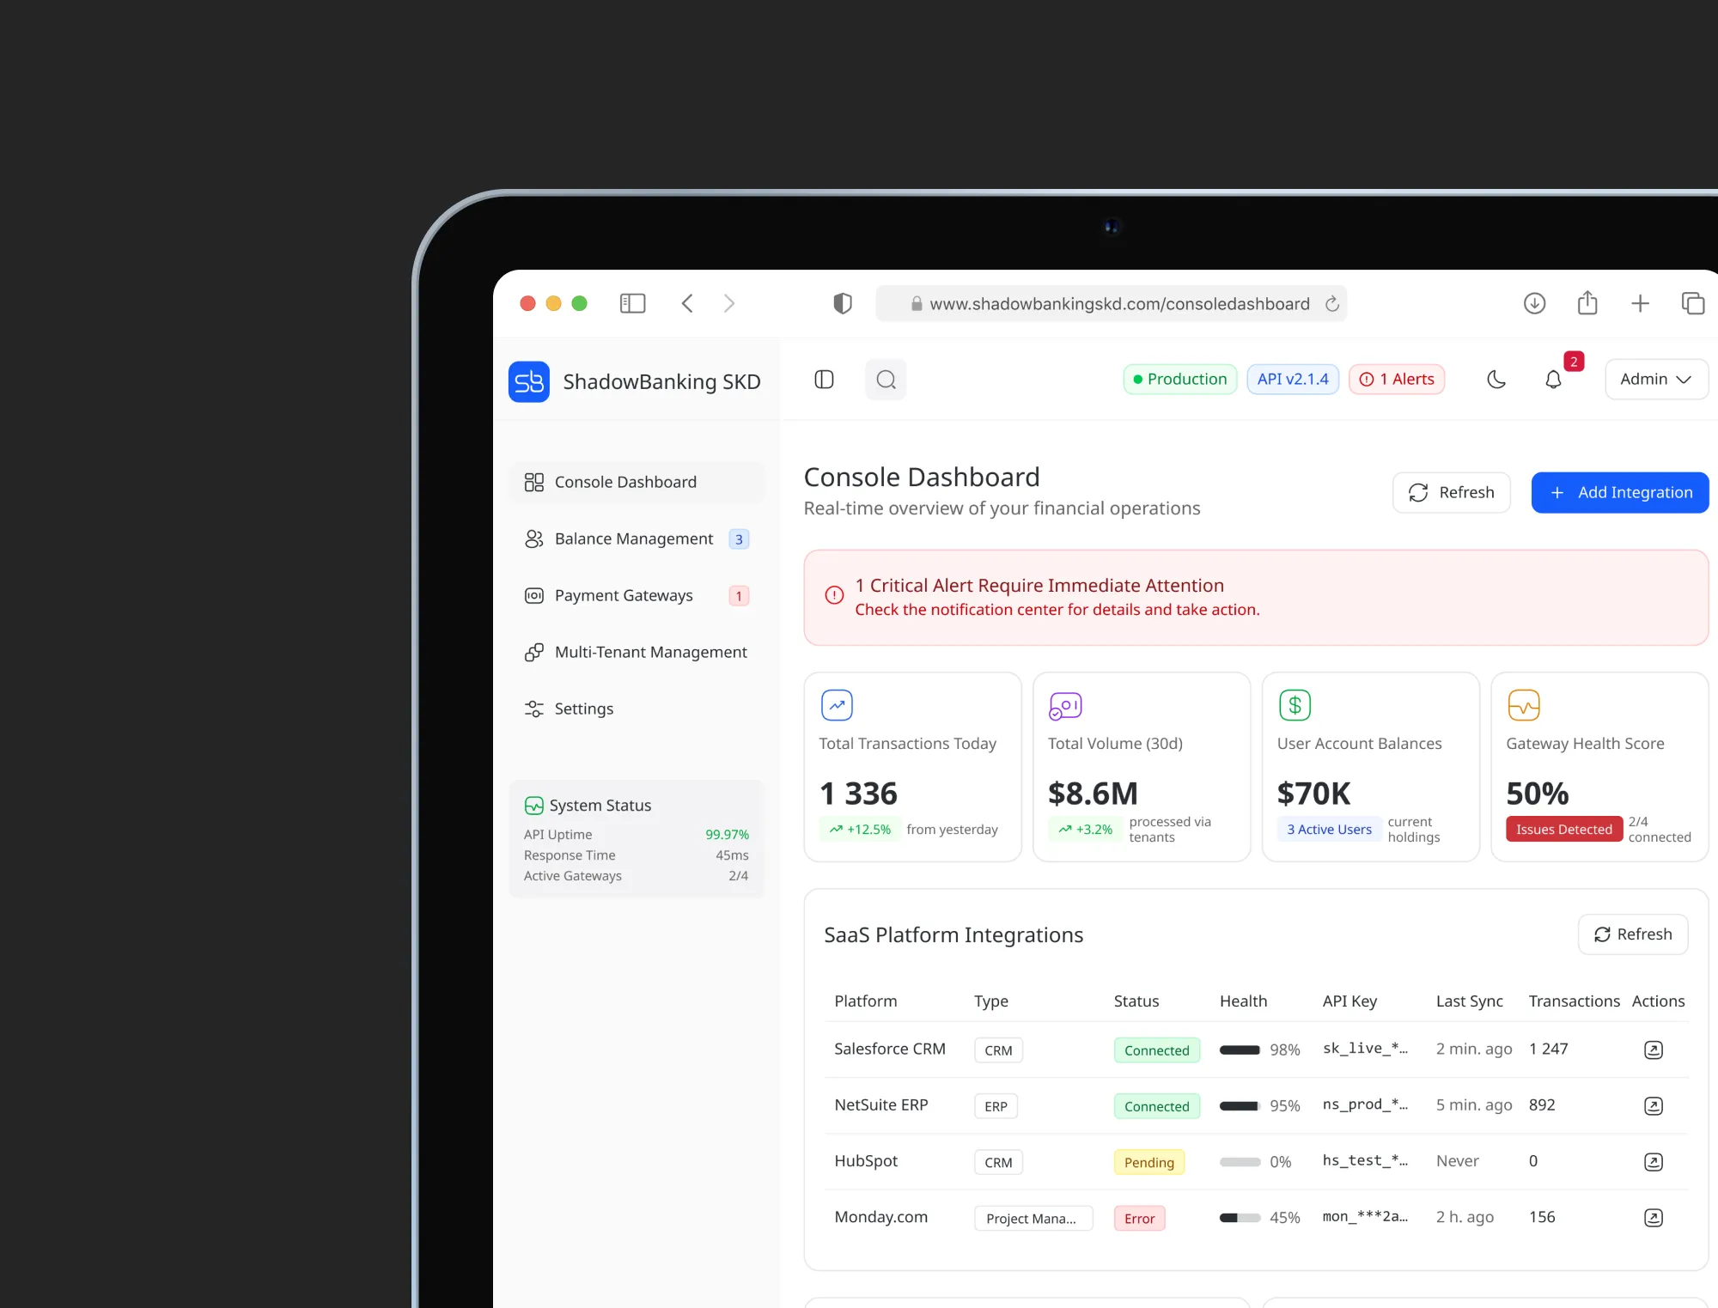1718x1308 pixels.
Task: Click the Gateway Health Score pulse icon
Action: click(x=1524, y=705)
